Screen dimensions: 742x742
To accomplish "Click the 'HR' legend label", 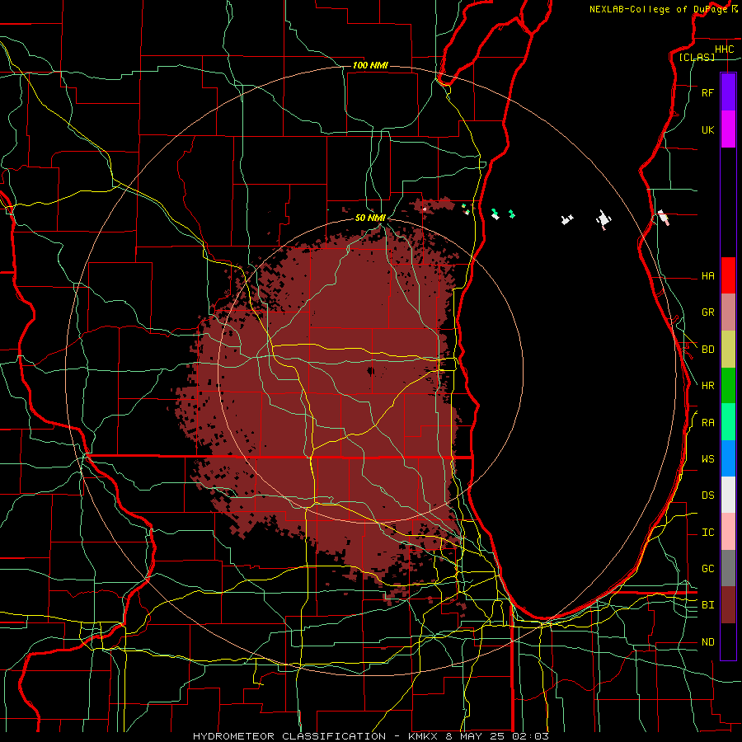I will click(707, 386).
